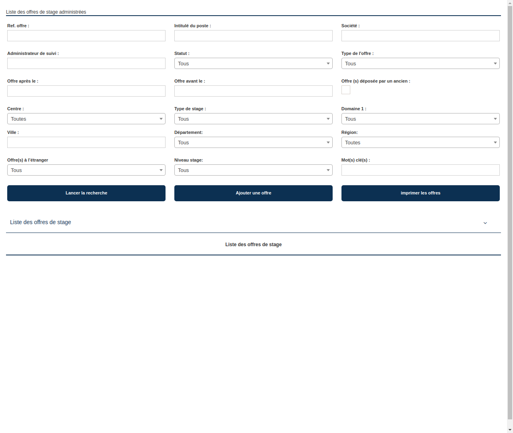513x433 pixels.
Task: Collapse the Liste des offres de stage section
Action: point(485,223)
